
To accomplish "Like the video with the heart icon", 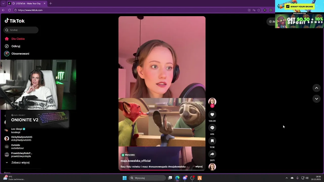I will coord(212,115).
